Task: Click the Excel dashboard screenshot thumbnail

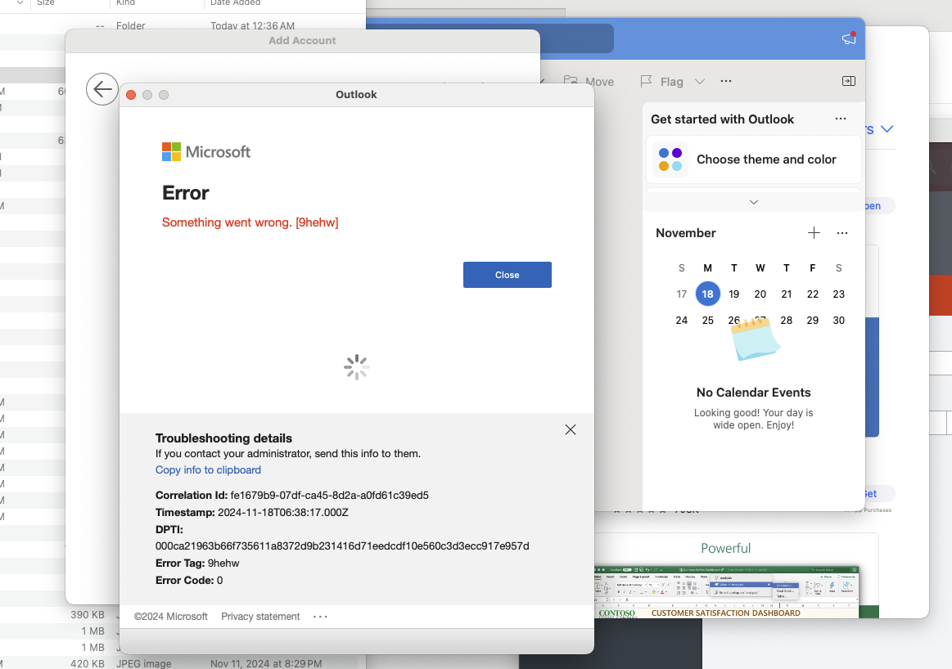Action: [726, 592]
